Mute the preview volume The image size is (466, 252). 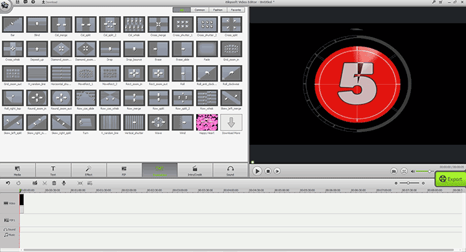[x=413, y=171]
